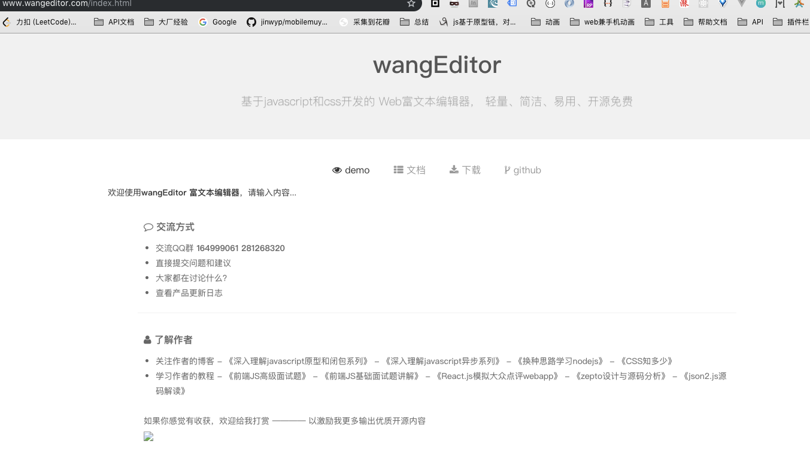Image resolution: width=810 pixels, height=462 pixels.
Task: Click the gray Vue devtools extension icon
Action: [742, 4]
